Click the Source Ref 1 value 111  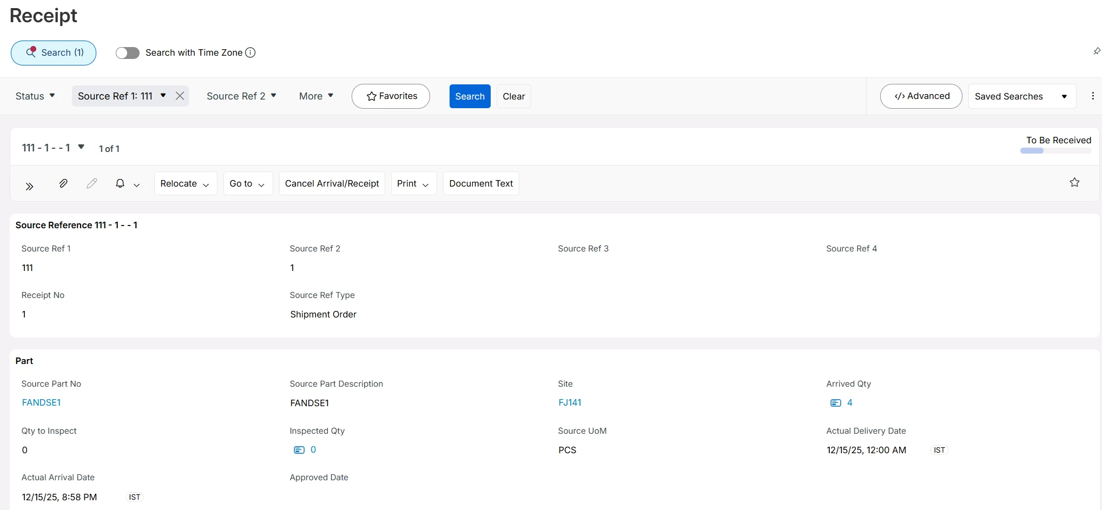click(x=28, y=268)
